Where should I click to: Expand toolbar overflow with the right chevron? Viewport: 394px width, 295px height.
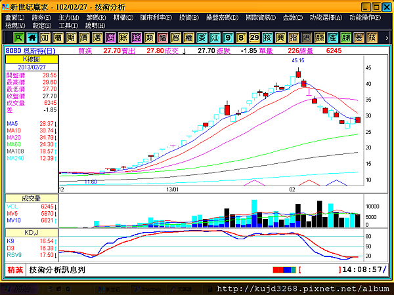pyautogui.click(x=387, y=38)
